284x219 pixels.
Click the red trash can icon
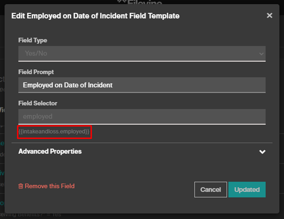point(21,186)
